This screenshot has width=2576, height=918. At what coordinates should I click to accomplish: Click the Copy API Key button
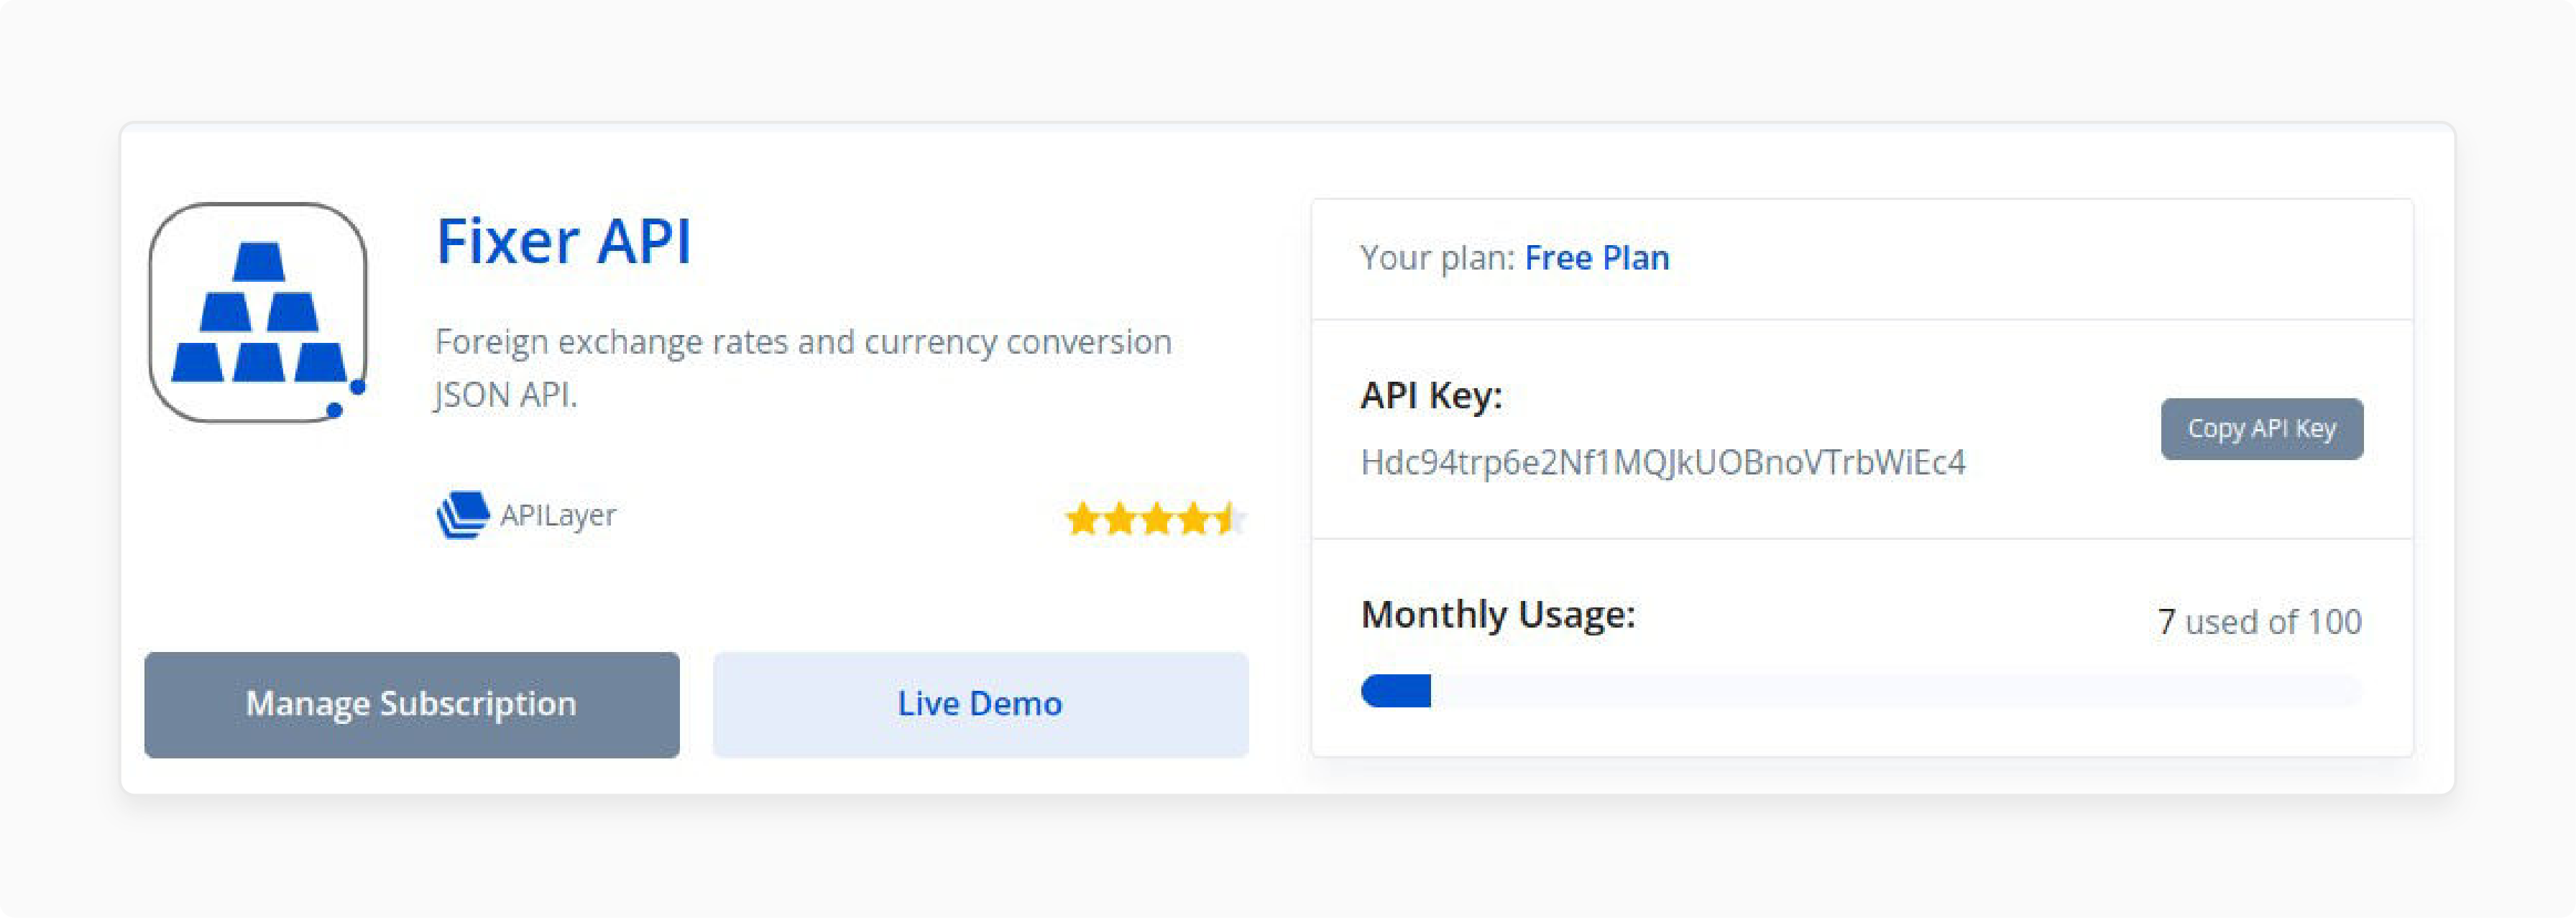2262,429
